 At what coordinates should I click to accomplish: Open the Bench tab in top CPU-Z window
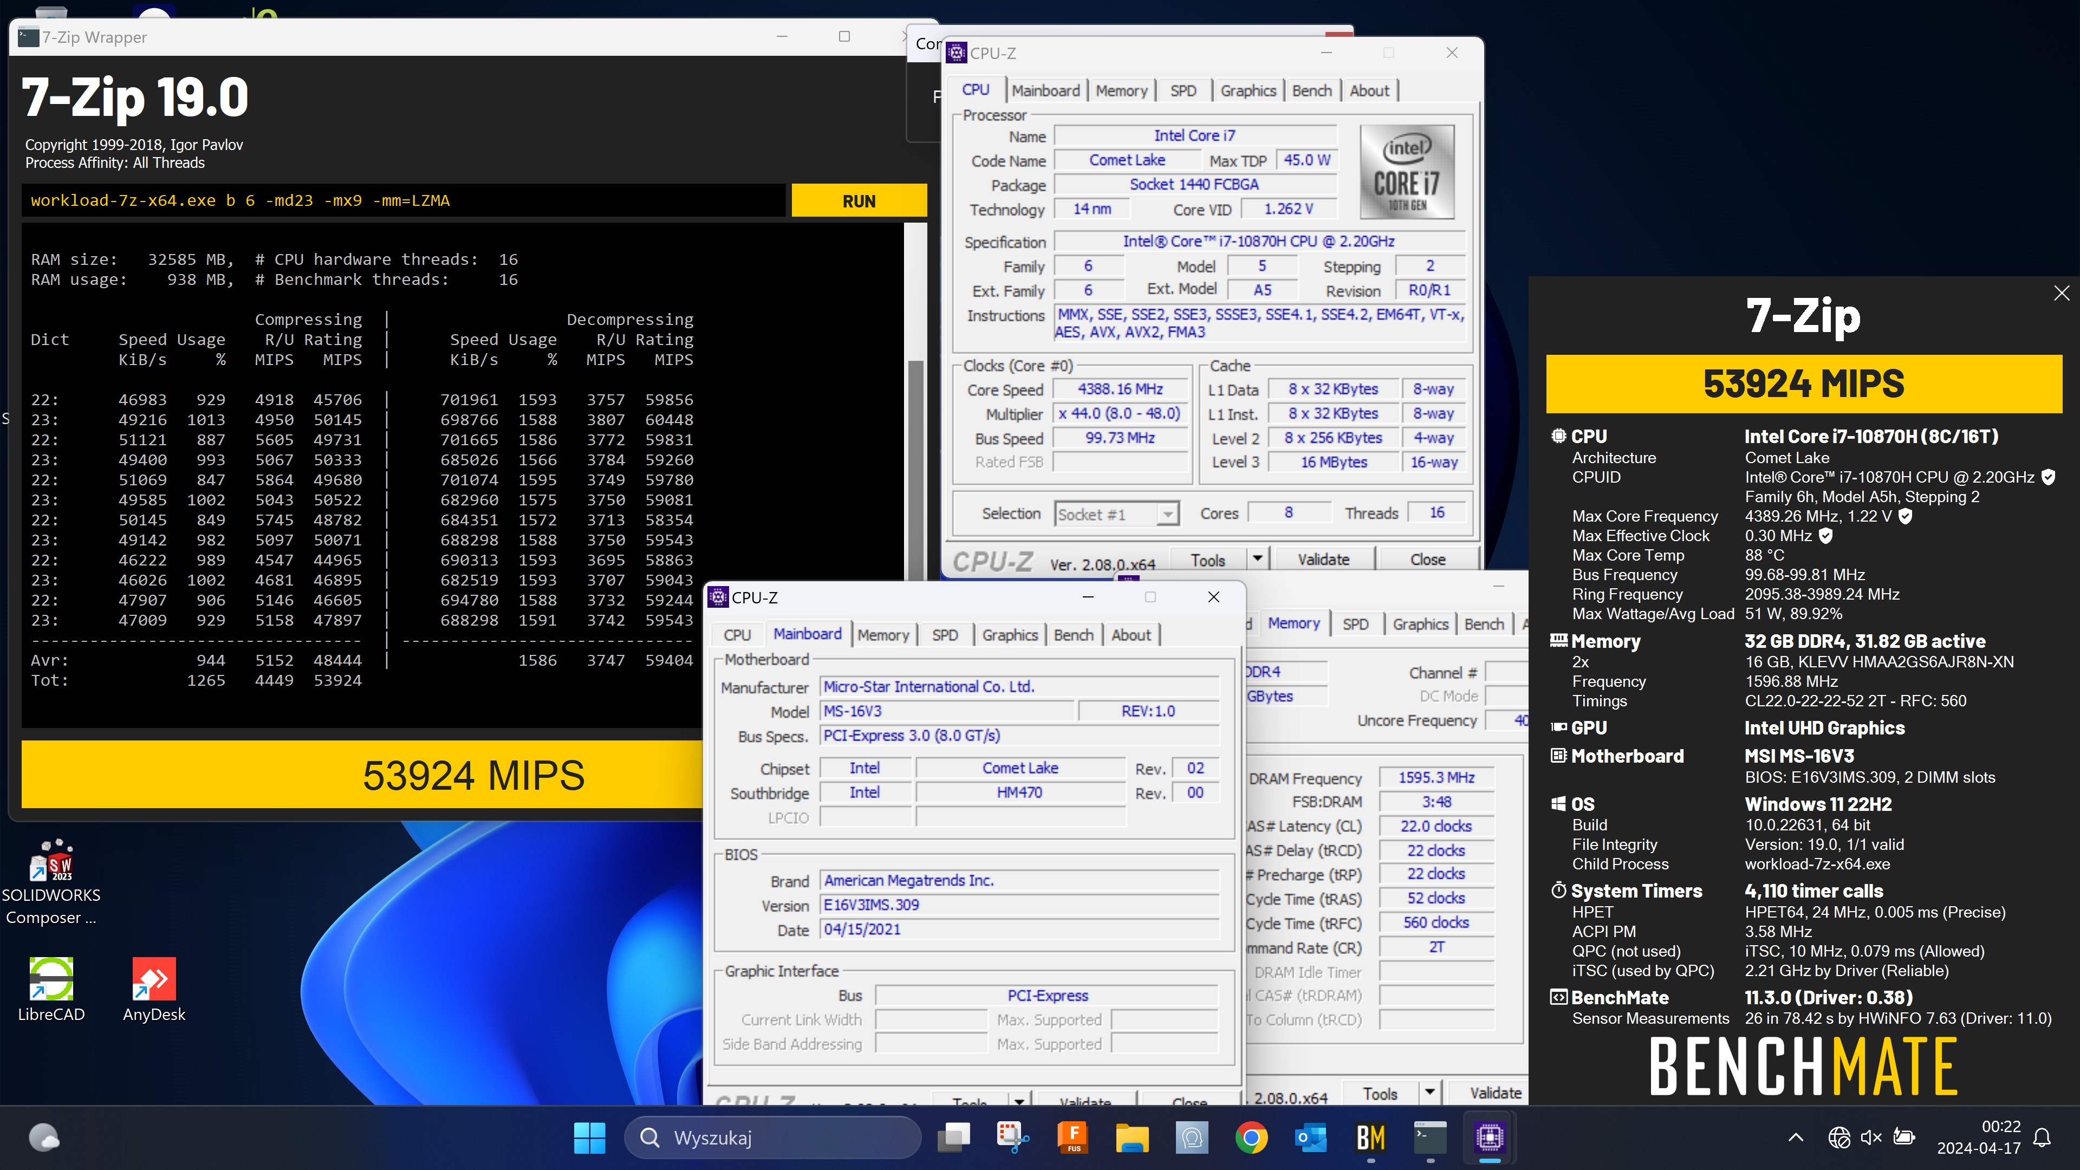tap(1311, 90)
